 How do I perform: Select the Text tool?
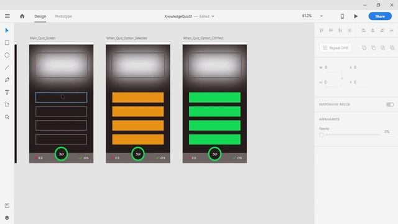point(7,92)
